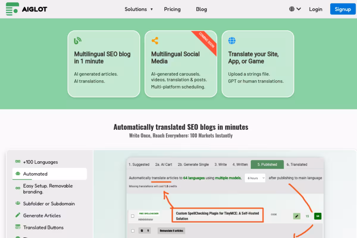Click the Translate your Site, App, or Game heading
The height and width of the screenshot is (238, 357).
pos(253,58)
